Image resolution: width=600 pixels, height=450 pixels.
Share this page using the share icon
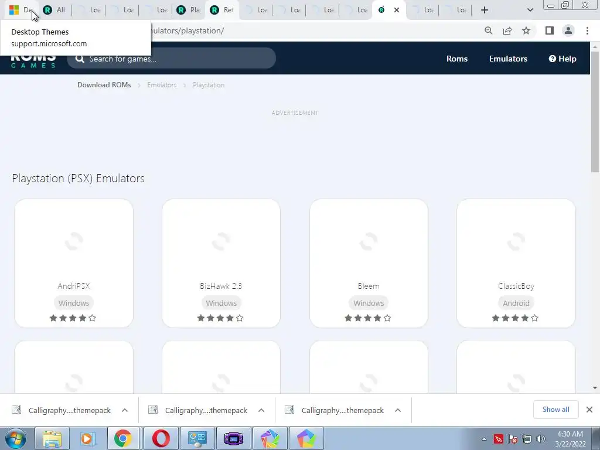click(507, 30)
